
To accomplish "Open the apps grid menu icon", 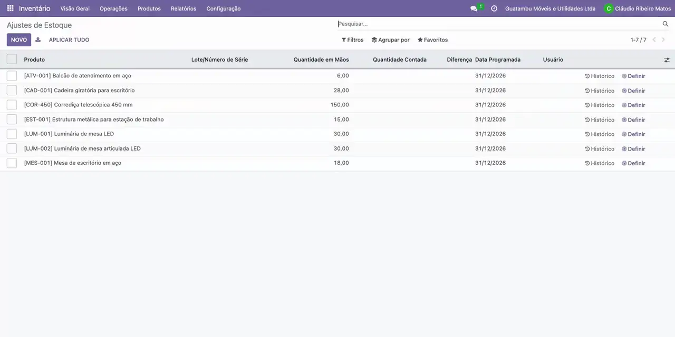I will [10, 8].
